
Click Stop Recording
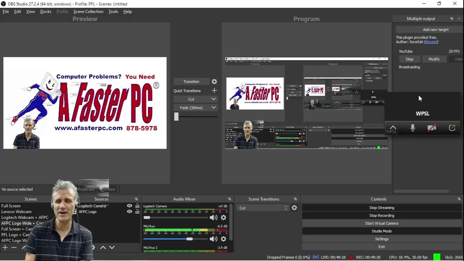pyautogui.click(x=381, y=216)
